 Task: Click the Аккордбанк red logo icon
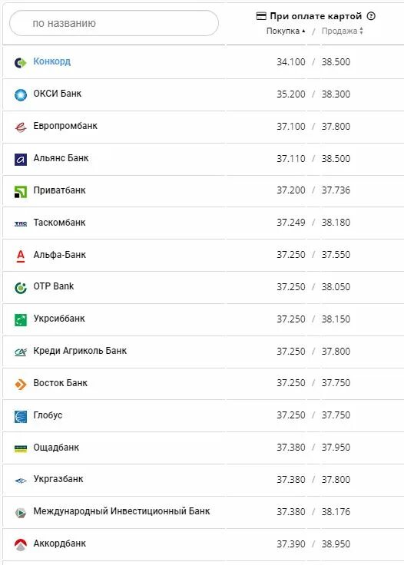21,545
